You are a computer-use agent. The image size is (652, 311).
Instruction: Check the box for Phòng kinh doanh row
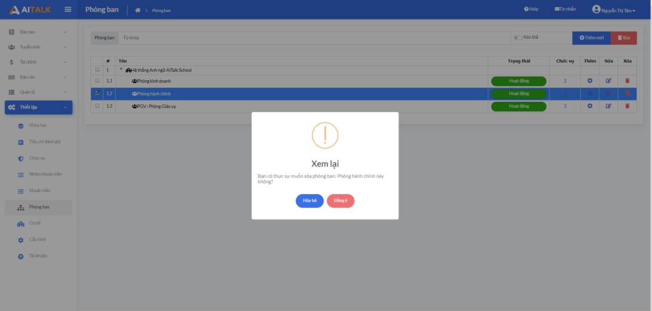tap(97, 81)
